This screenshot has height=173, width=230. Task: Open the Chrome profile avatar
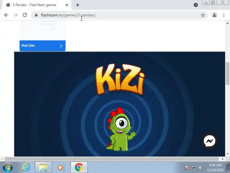214,15
